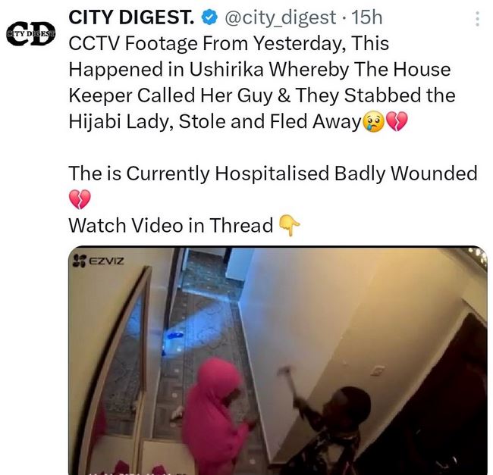Click the person in pink hijab in the video
Image resolution: width=493 pixels, height=475 pixels.
[x=215, y=414]
